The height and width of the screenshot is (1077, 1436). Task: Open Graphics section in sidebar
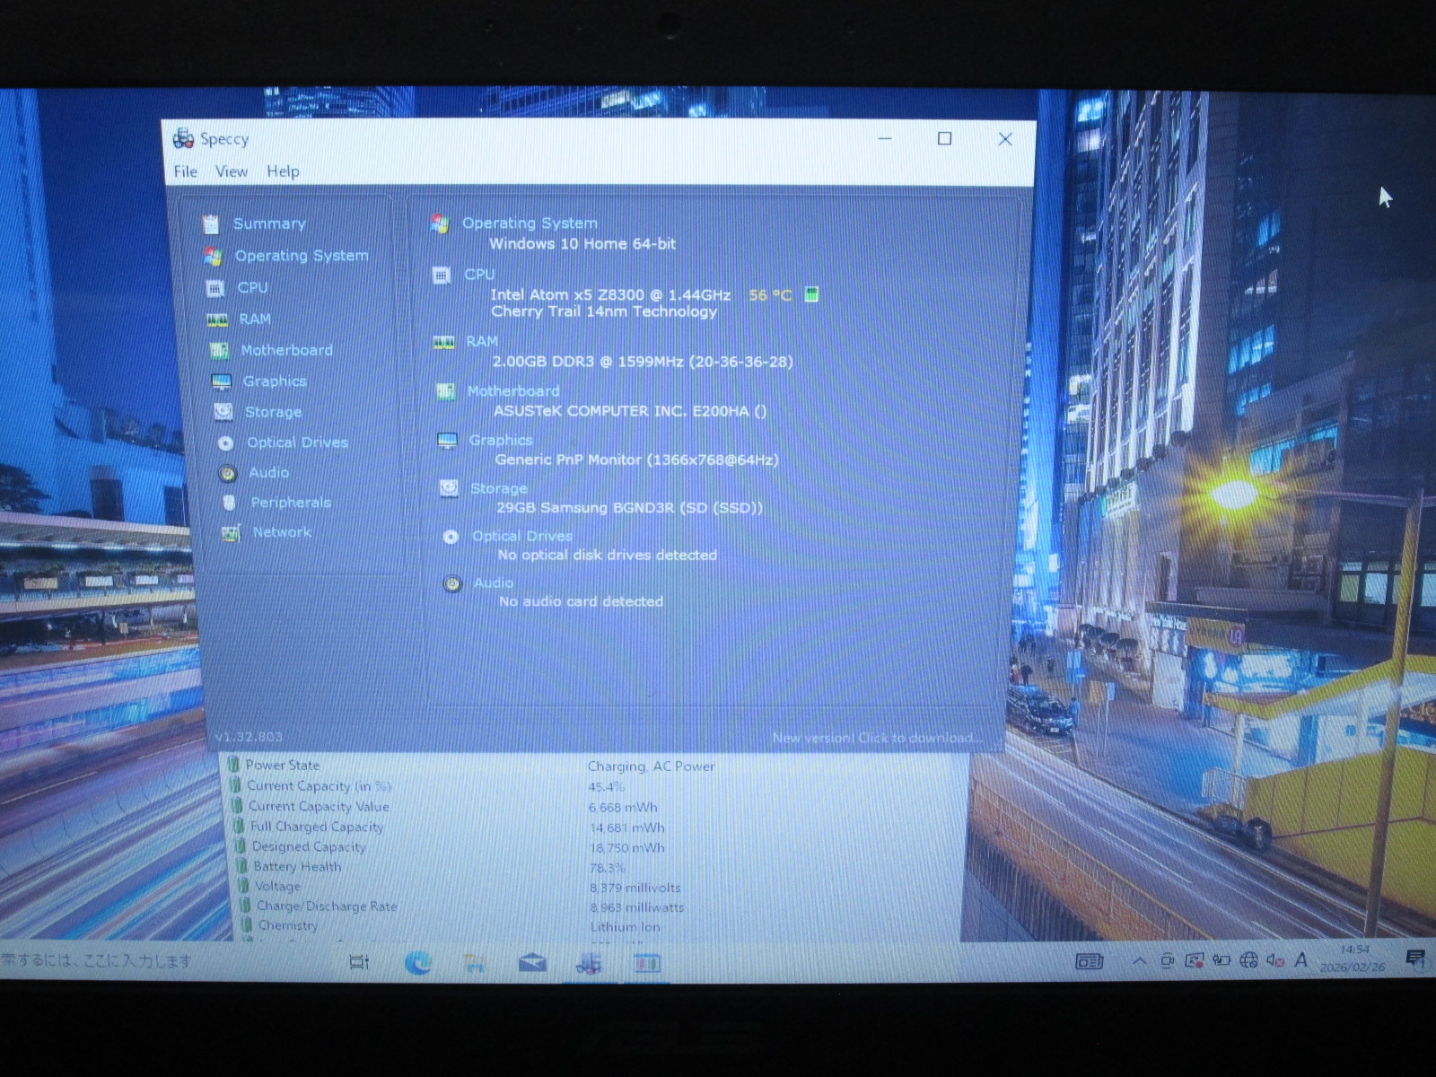point(274,381)
